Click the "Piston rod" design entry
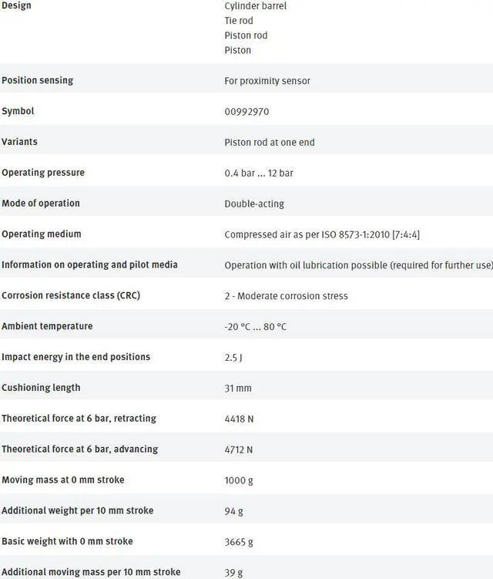Viewport: 493px width, 579px height. 246,35
